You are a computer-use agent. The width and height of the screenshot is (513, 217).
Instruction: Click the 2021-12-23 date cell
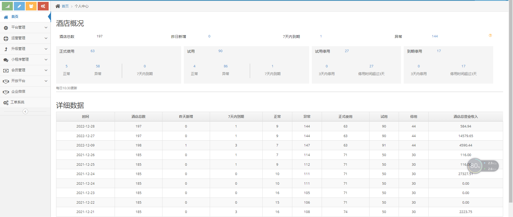tap(85, 193)
